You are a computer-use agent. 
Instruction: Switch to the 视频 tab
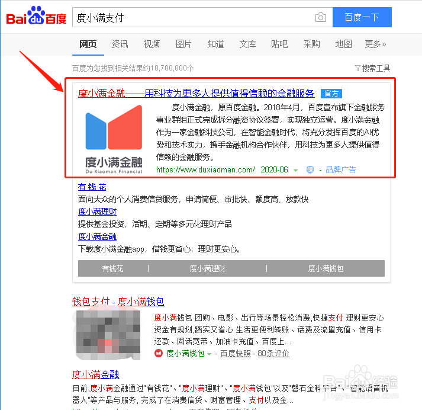coord(152,44)
